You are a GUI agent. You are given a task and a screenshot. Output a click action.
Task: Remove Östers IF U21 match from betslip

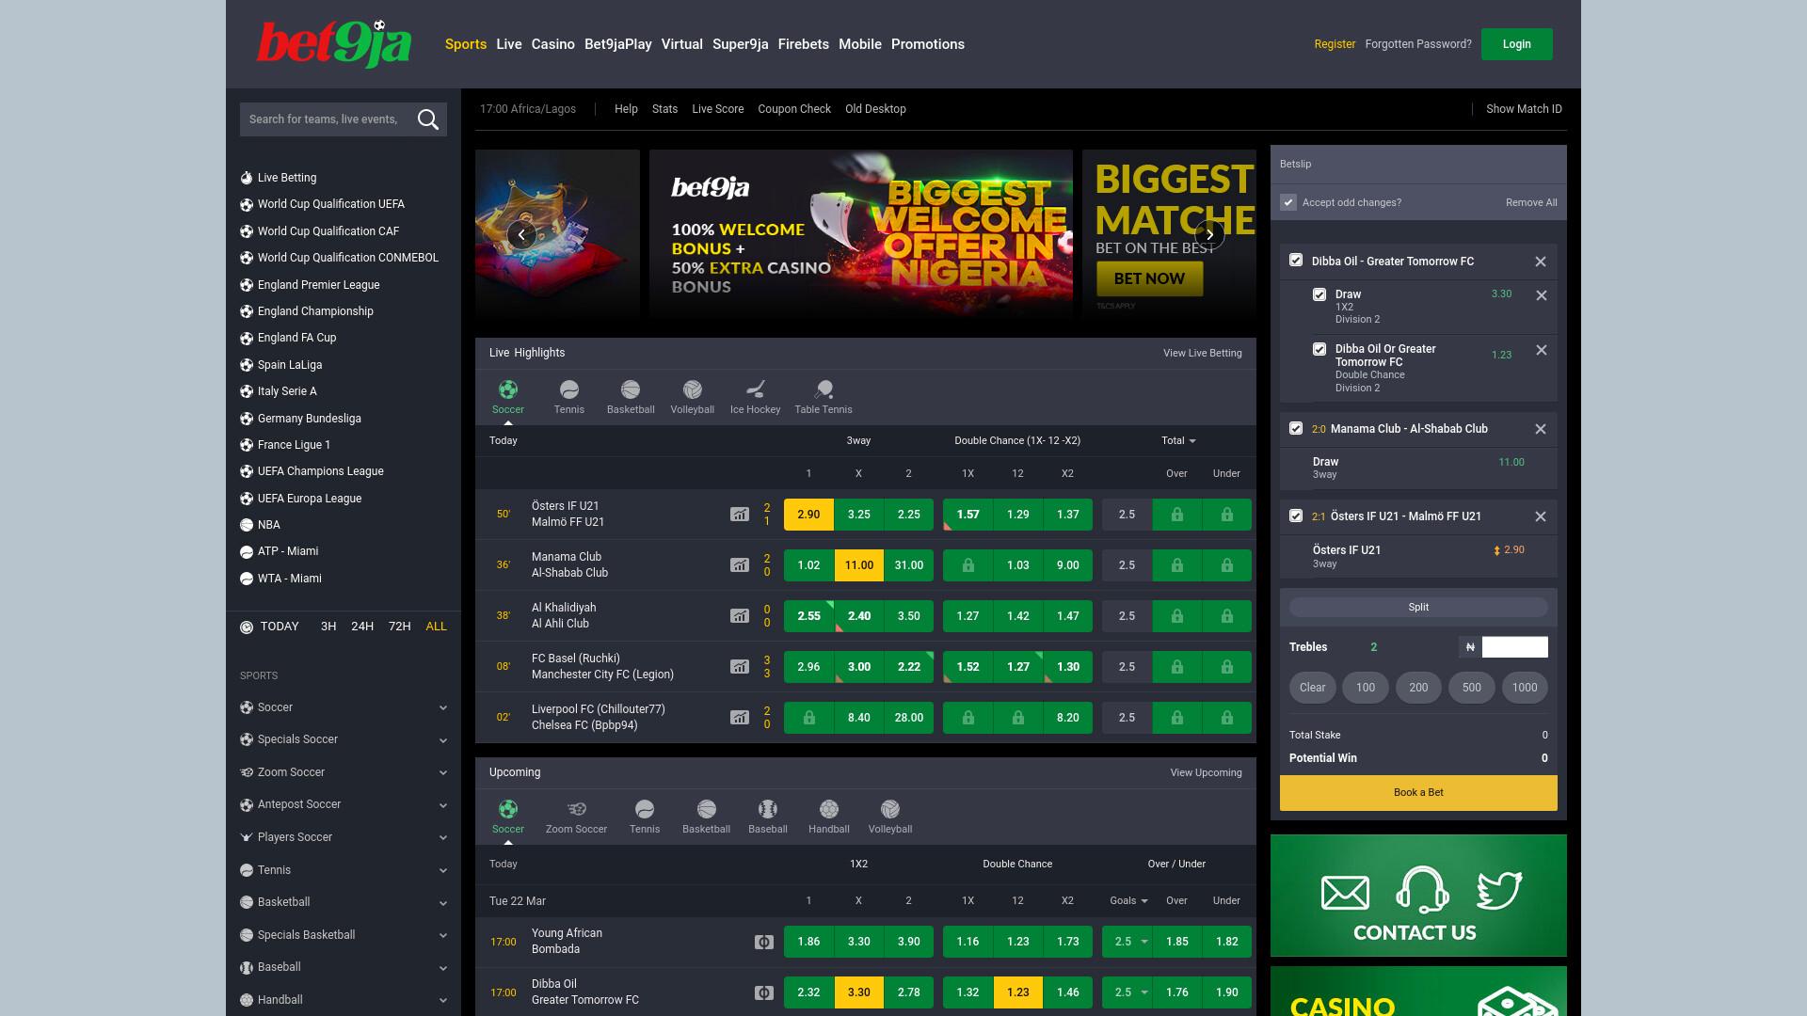1541,516
